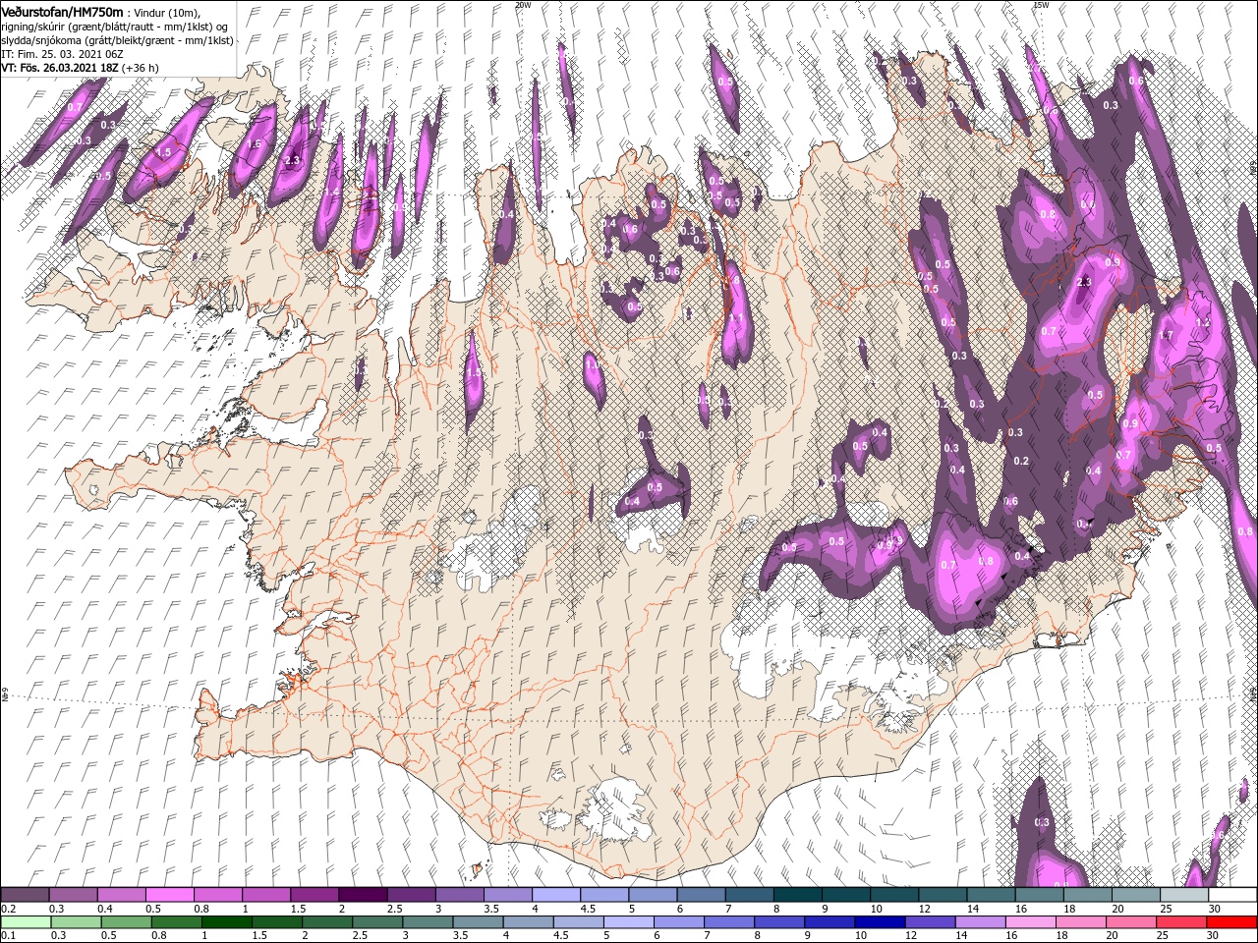Click the 'Veðurstofan/HM750m' map title

tap(62, 11)
